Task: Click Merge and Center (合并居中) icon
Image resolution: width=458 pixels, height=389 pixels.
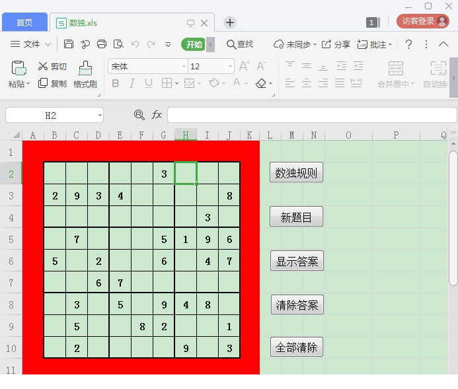Action: [396, 68]
